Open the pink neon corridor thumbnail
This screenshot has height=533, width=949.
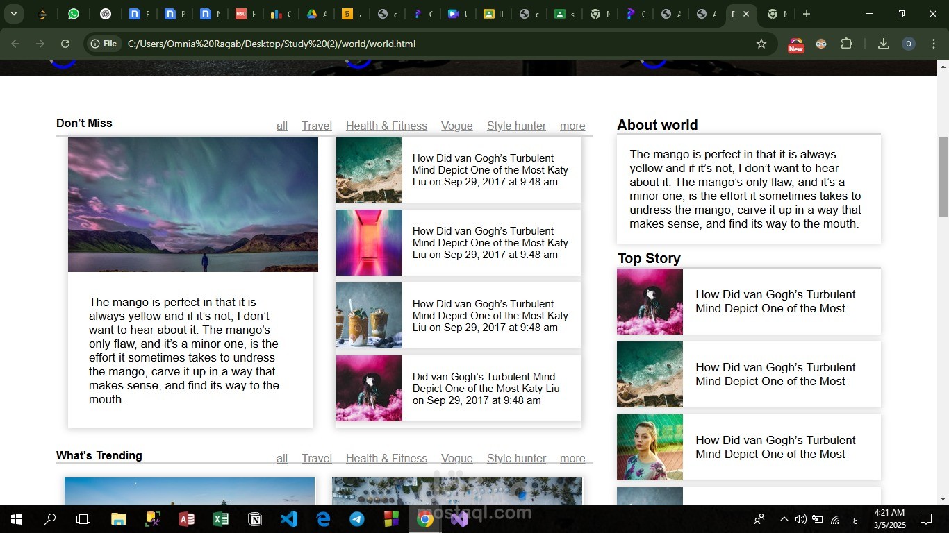coord(369,242)
